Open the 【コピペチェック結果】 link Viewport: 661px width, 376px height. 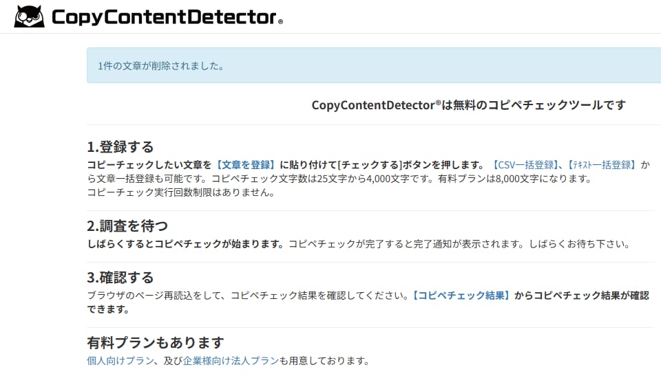pos(461,296)
